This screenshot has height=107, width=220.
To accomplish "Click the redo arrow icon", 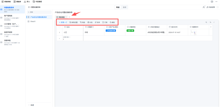I will (214, 22).
